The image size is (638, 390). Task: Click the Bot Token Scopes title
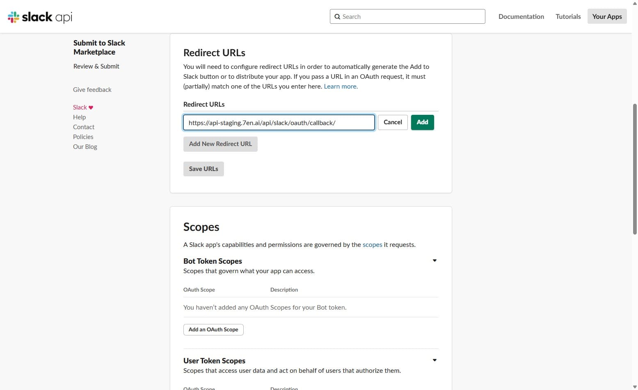coord(213,261)
